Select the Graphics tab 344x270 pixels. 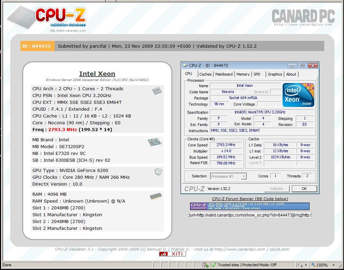point(275,74)
